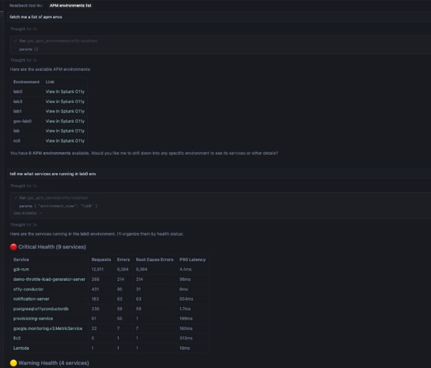Open the Splunk O11y link for gov-lab0

[65, 121]
